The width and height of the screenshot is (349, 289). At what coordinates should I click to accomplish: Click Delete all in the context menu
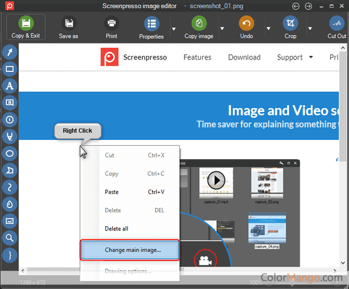[x=117, y=228]
